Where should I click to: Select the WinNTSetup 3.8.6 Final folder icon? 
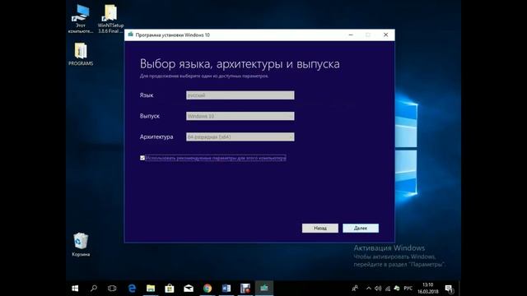click(110, 18)
